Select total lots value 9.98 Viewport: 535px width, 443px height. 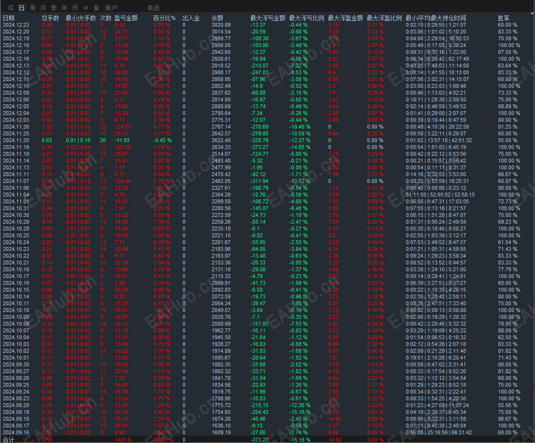point(47,440)
